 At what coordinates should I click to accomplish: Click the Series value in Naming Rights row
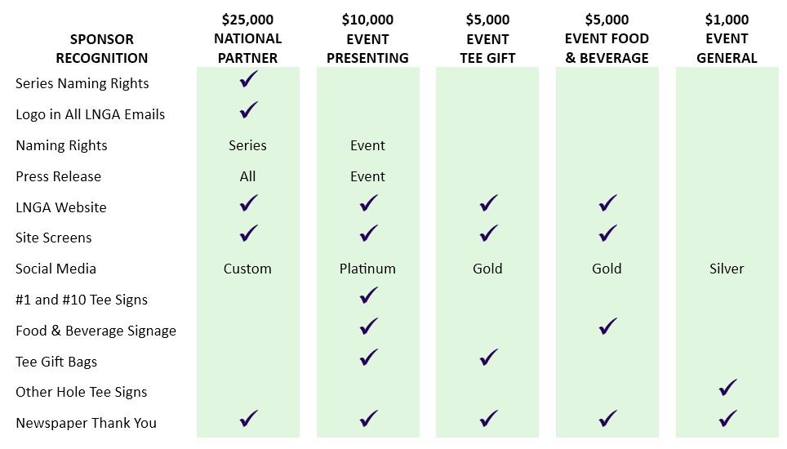click(x=247, y=145)
